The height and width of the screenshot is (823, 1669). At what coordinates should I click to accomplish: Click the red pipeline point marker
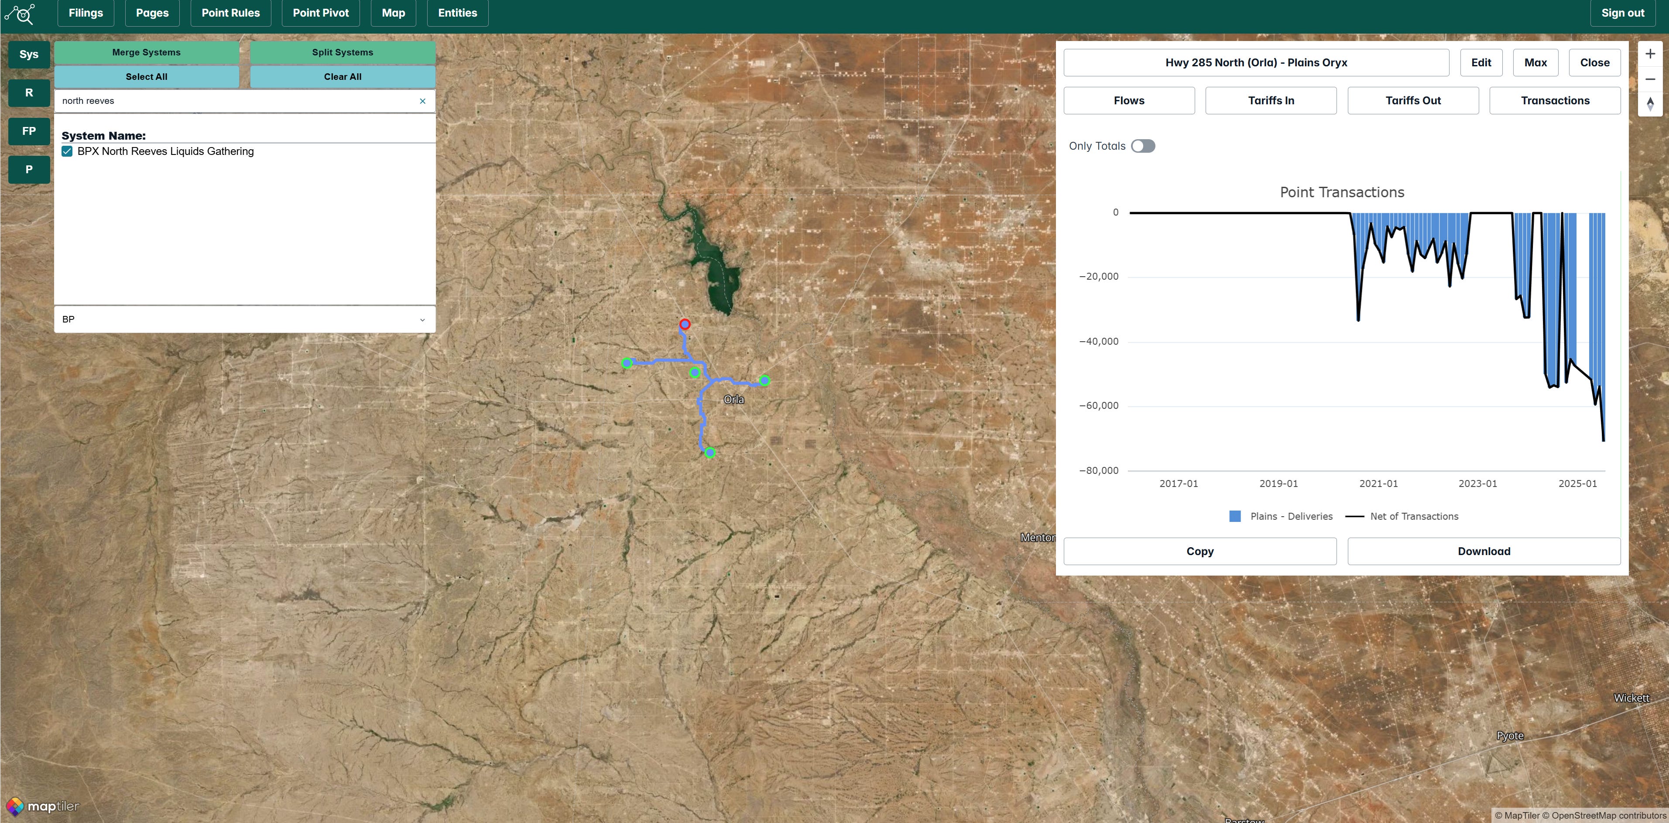pyautogui.click(x=685, y=324)
